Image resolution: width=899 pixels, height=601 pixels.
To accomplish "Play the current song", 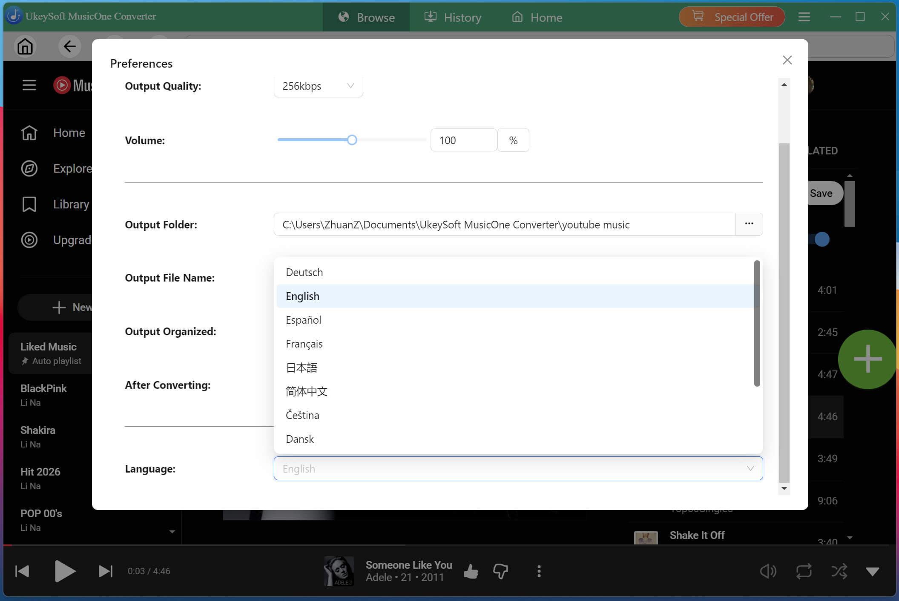I will pos(65,571).
